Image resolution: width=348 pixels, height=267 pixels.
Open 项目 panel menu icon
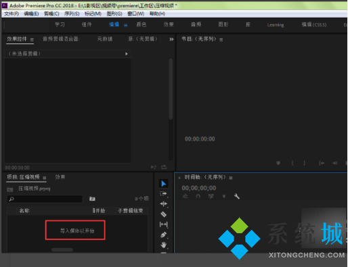click(45, 178)
